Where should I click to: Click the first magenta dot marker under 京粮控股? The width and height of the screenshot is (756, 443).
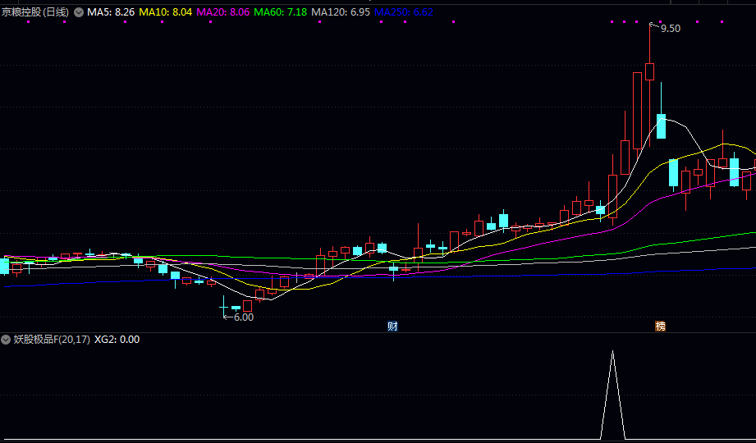click(x=29, y=22)
